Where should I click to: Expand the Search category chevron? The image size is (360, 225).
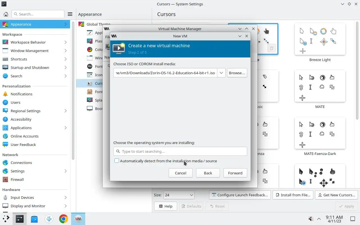point(66,76)
